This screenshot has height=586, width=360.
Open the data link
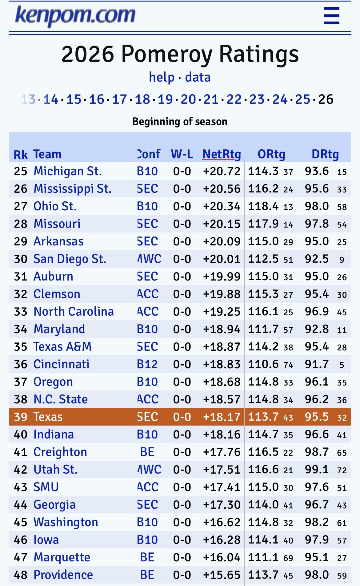pyautogui.click(x=198, y=77)
